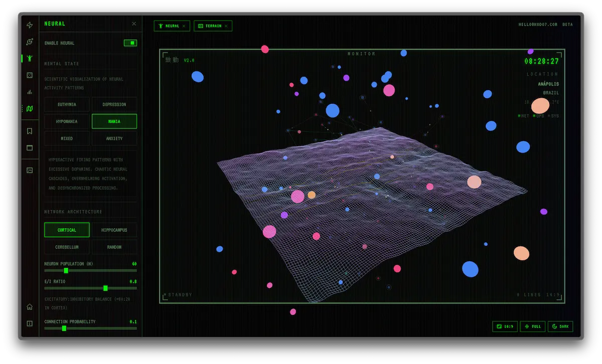Screen dimensions: 602x364
Task: Click the bar chart icon in the sidebar
Action: coord(29,92)
